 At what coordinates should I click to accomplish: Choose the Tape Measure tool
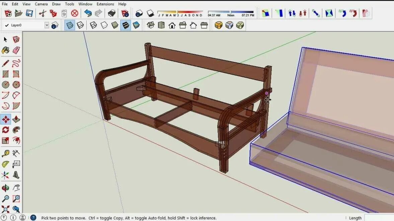point(6,153)
